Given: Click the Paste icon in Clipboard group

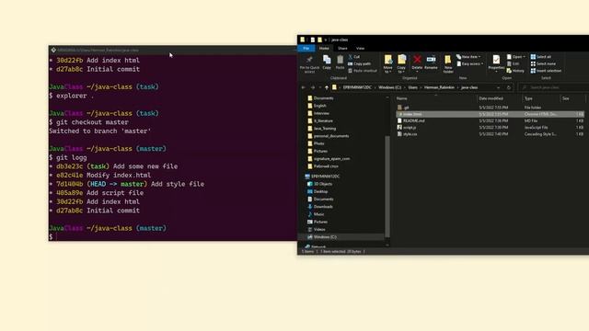Looking at the screenshot, I should click(x=340, y=59).
